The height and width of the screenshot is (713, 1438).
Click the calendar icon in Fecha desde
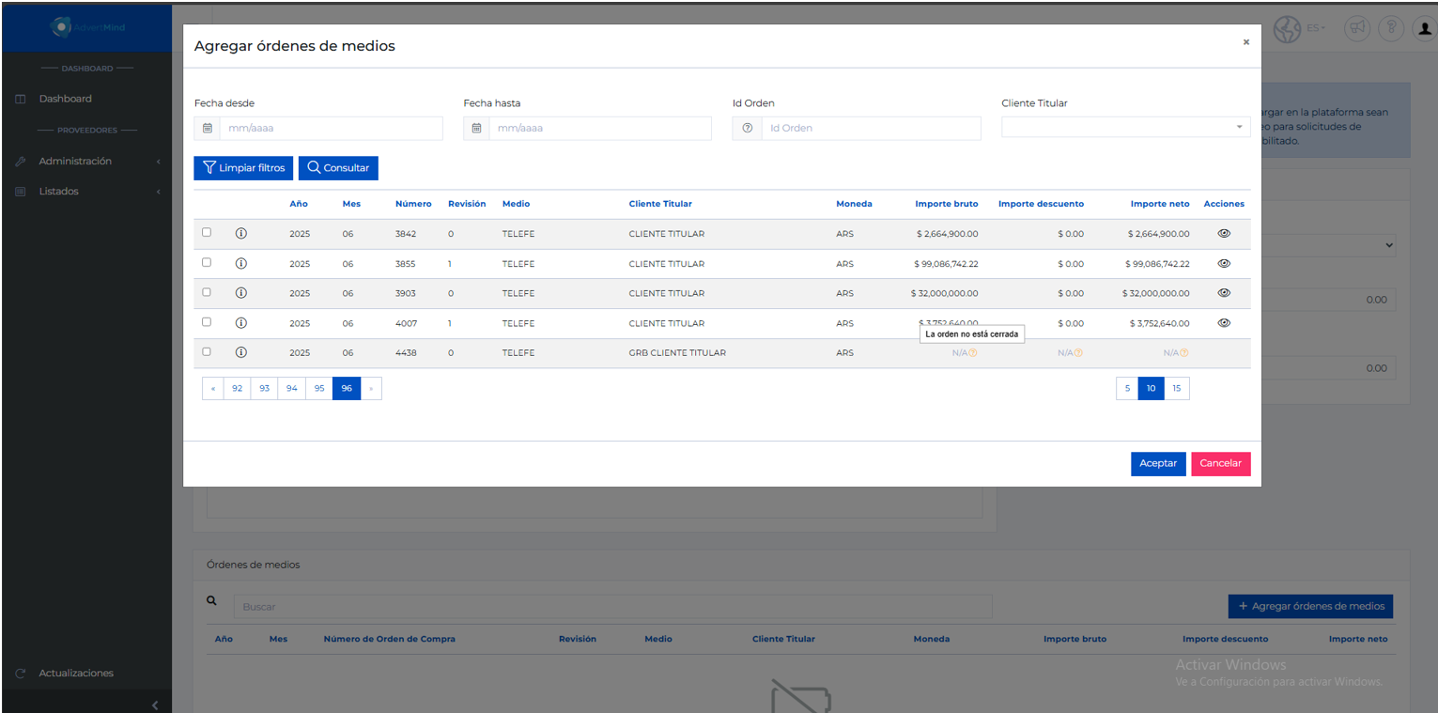[208, 128]
